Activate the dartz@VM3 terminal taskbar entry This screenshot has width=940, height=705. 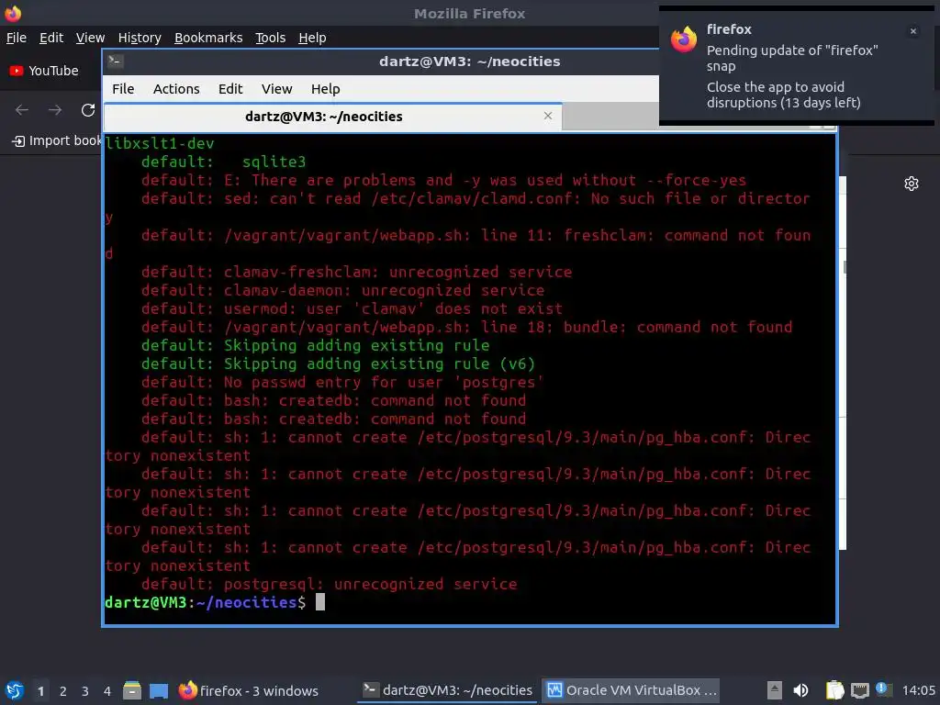447,690
